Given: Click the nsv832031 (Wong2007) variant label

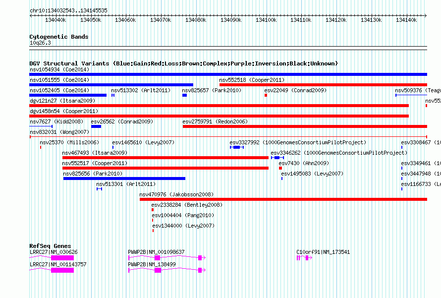Looking at the screenshot, I should (x=59, y=132).
